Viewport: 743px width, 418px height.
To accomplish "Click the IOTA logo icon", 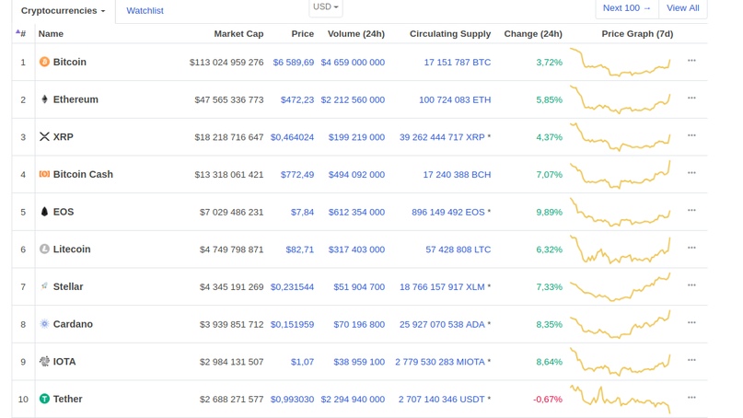I will tap(44, 362).
